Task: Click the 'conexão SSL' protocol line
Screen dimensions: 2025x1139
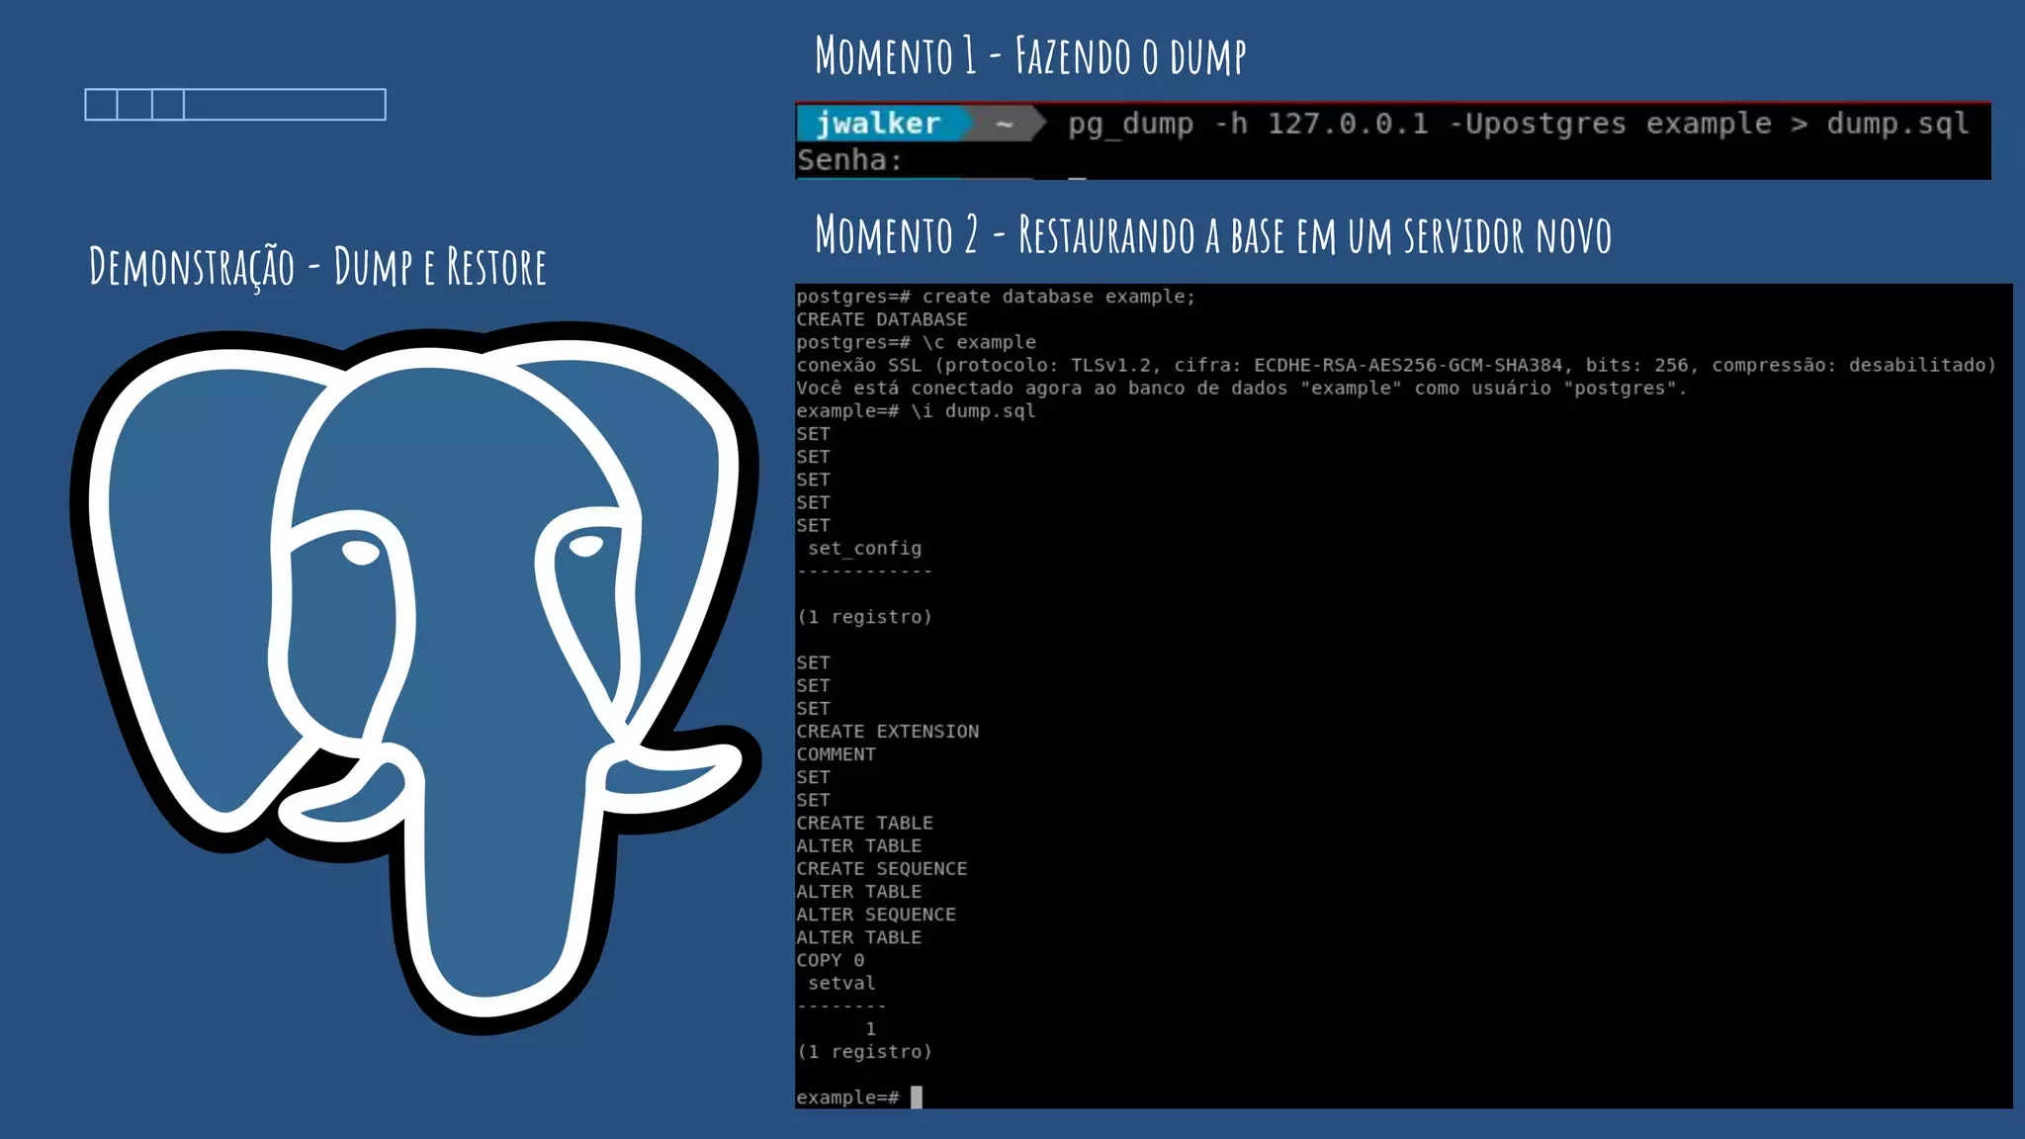Action: [1396, 365]
